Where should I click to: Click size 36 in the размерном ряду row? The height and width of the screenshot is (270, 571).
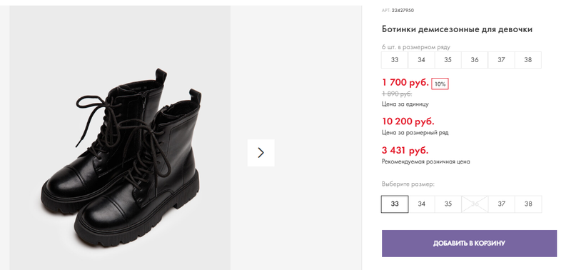[475, 60]
